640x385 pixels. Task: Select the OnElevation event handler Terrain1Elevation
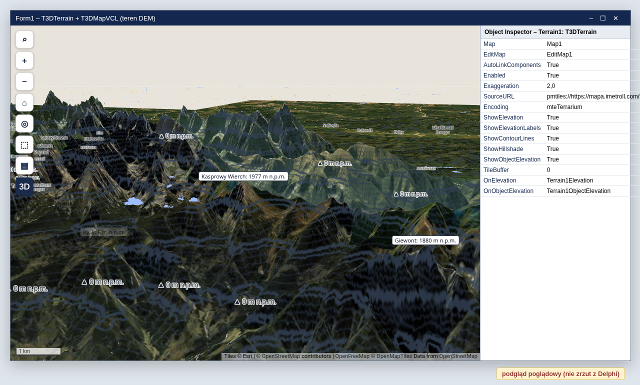tap(570, 180)
